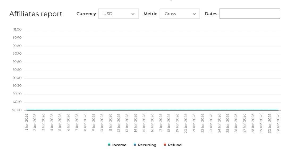Toggle the Recurring series label in legend
The height and width of the screenshot is (160, 291).
point(147,145)
